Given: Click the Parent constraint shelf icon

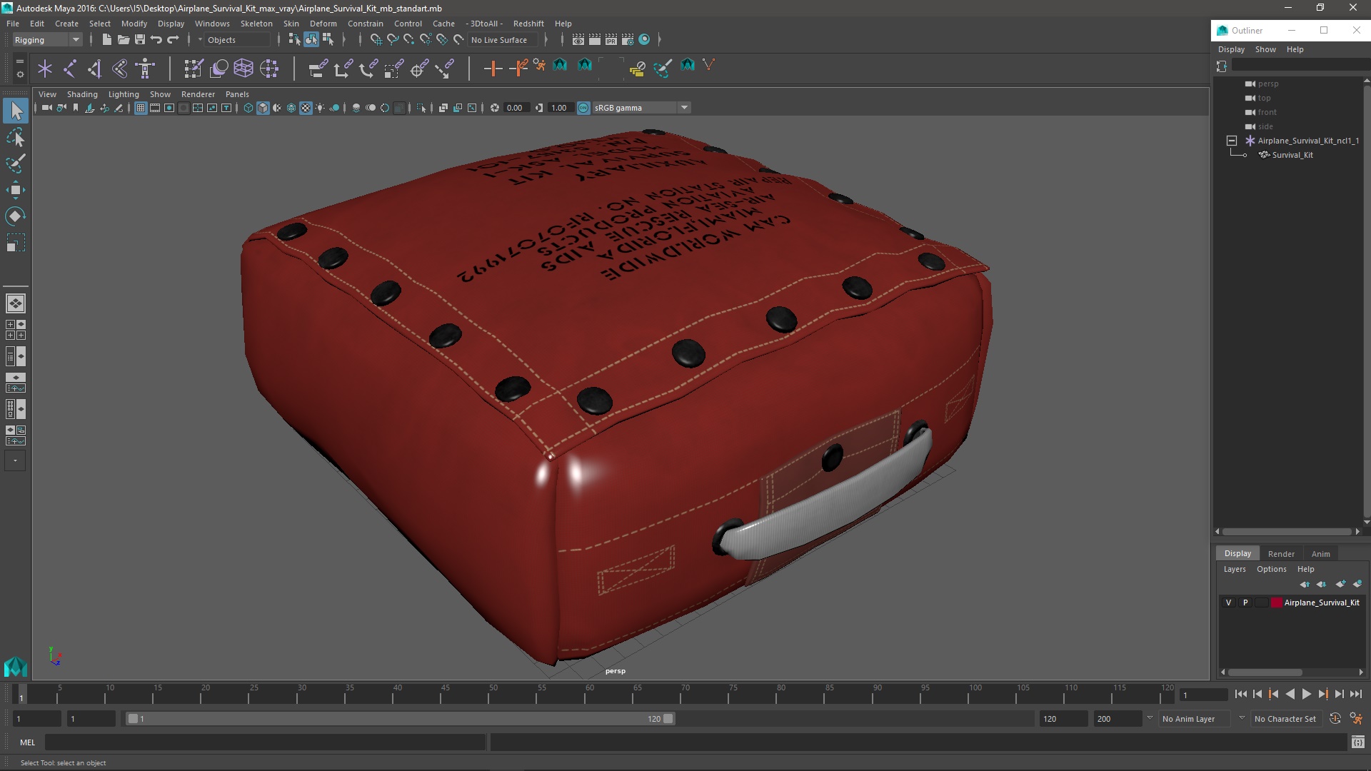Looking at the screenshot, I should coord(318,69).
